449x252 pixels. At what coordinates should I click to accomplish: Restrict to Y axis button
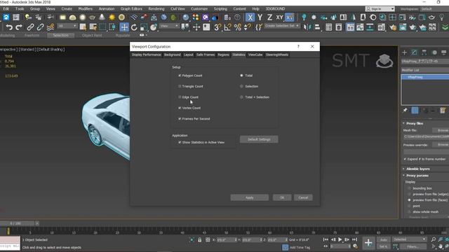point(260,17)
